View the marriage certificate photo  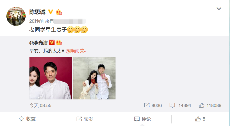[x=94, y=78]
